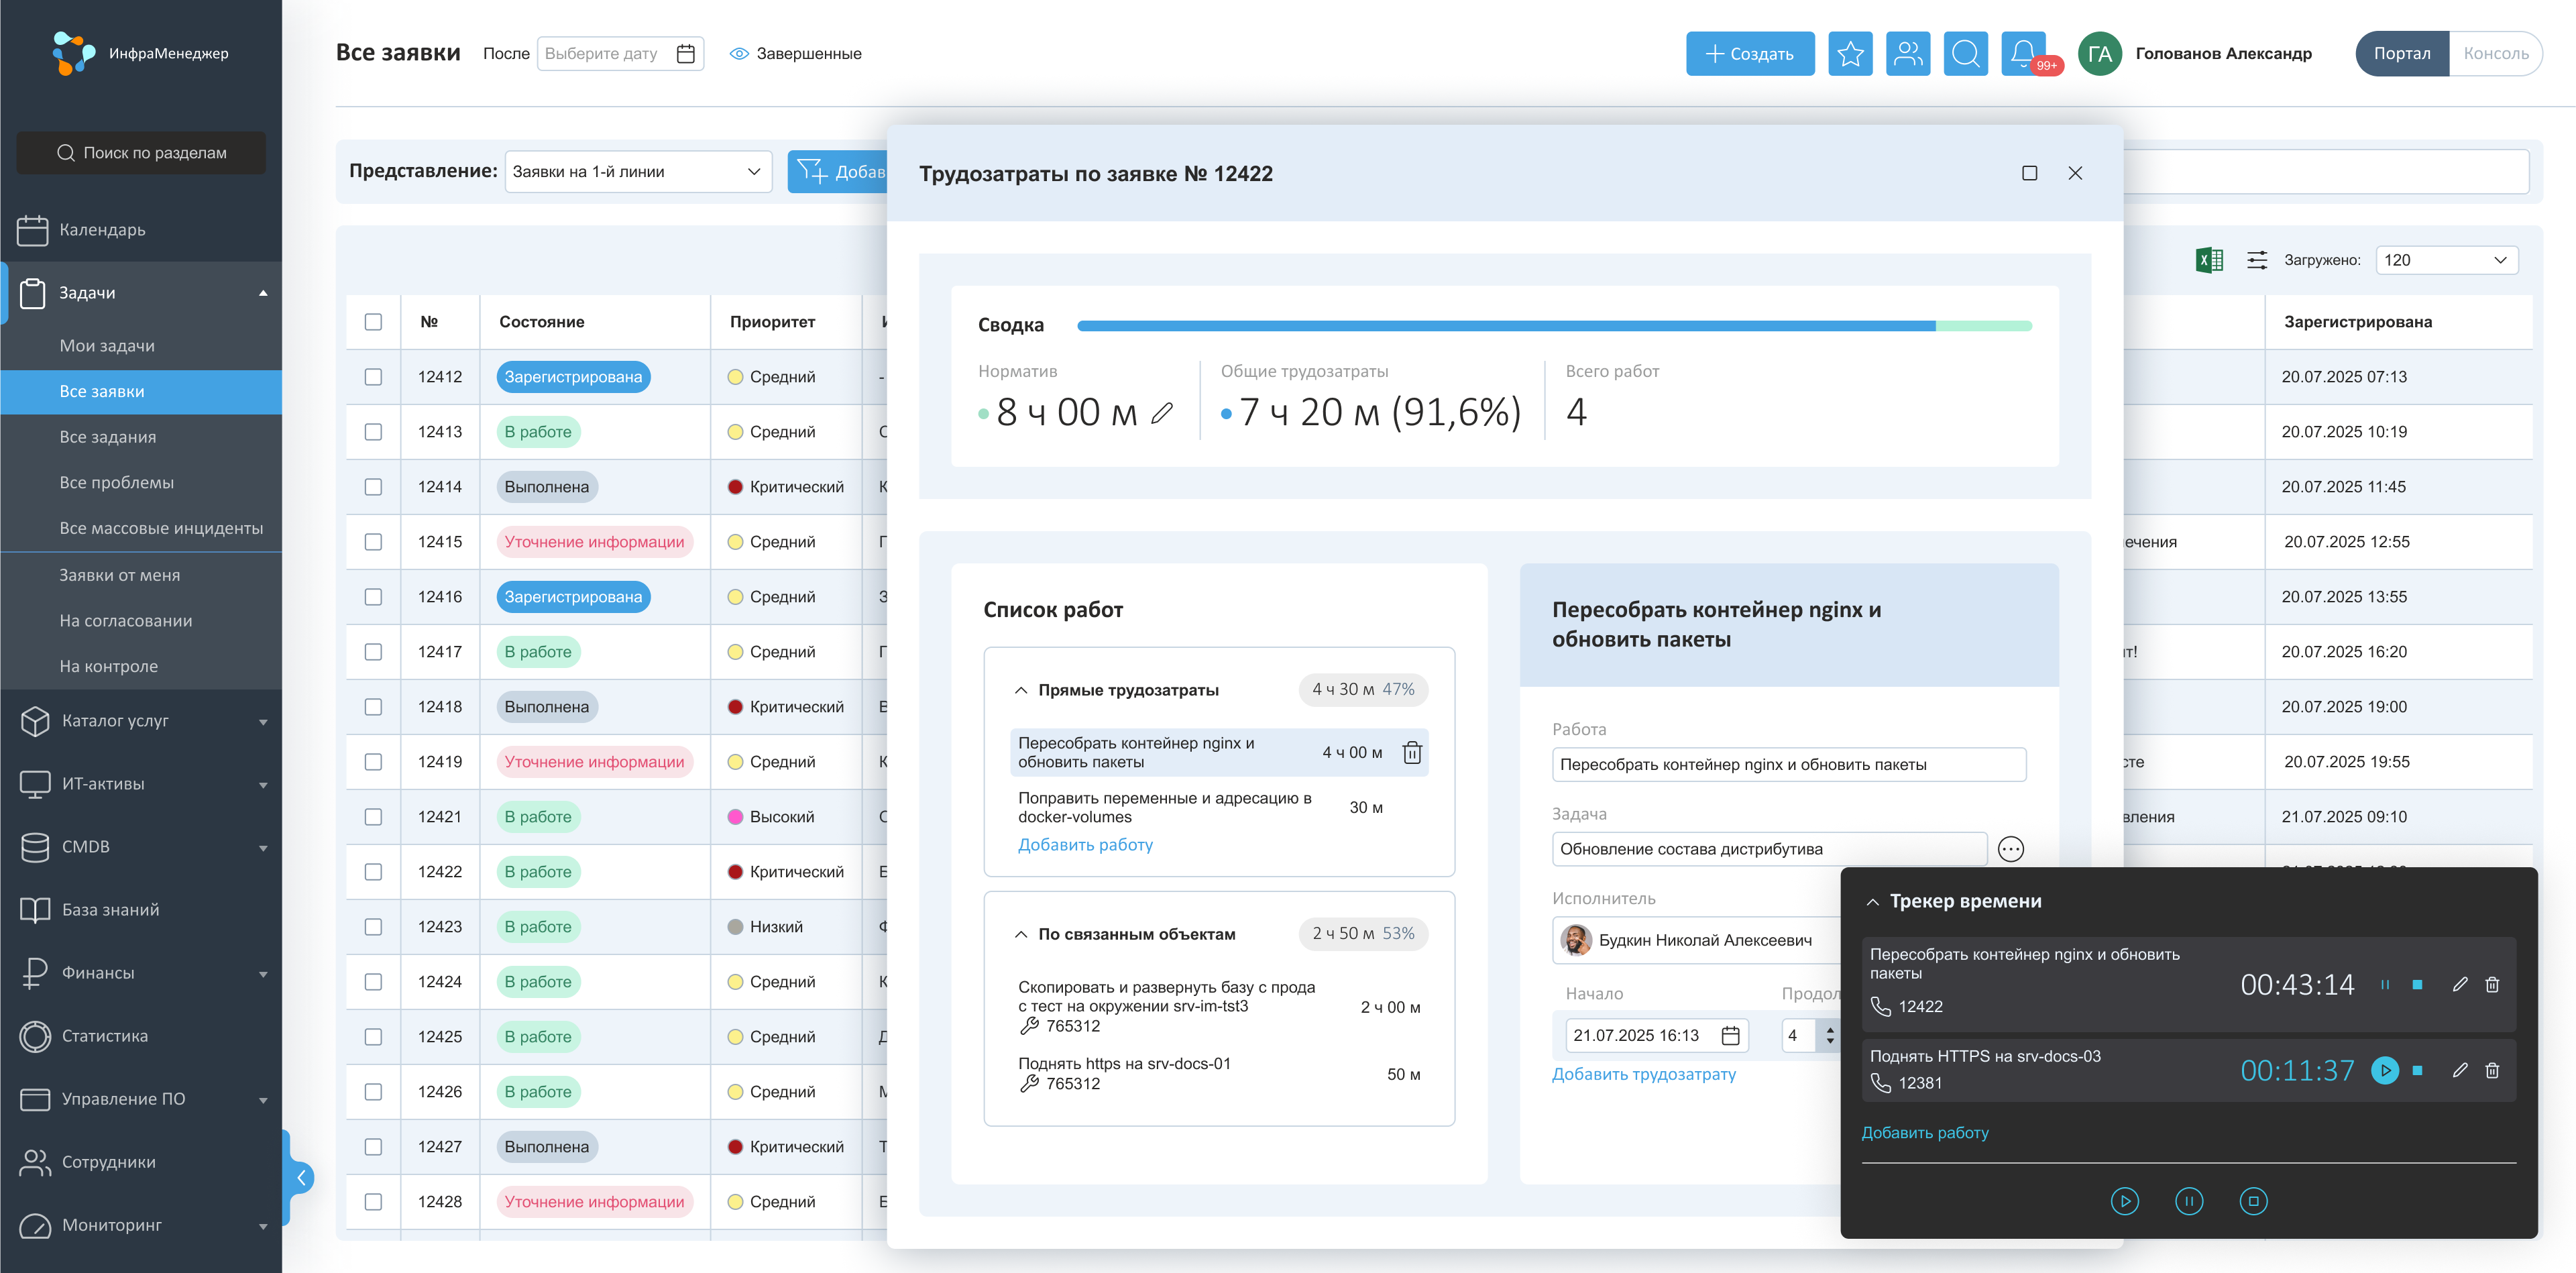Edit the Норматив value pencil icon
The image size is (2576, 1273).
coord(1162,413)
